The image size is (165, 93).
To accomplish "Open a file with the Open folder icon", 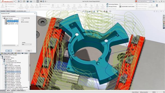I will 24,1.
